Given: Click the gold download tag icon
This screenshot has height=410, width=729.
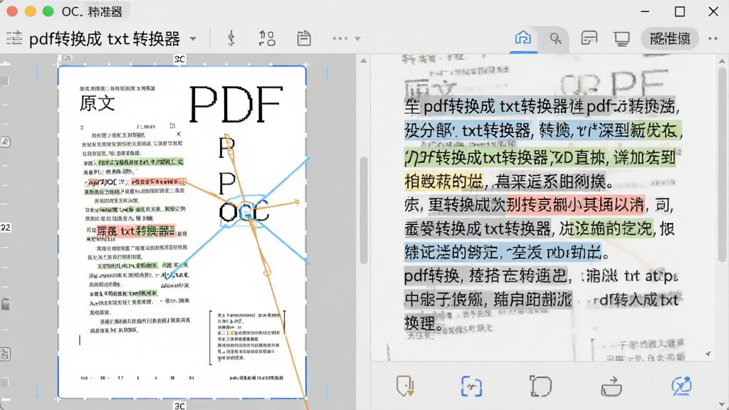Looking at the screenshot, I should click(405, 387).
